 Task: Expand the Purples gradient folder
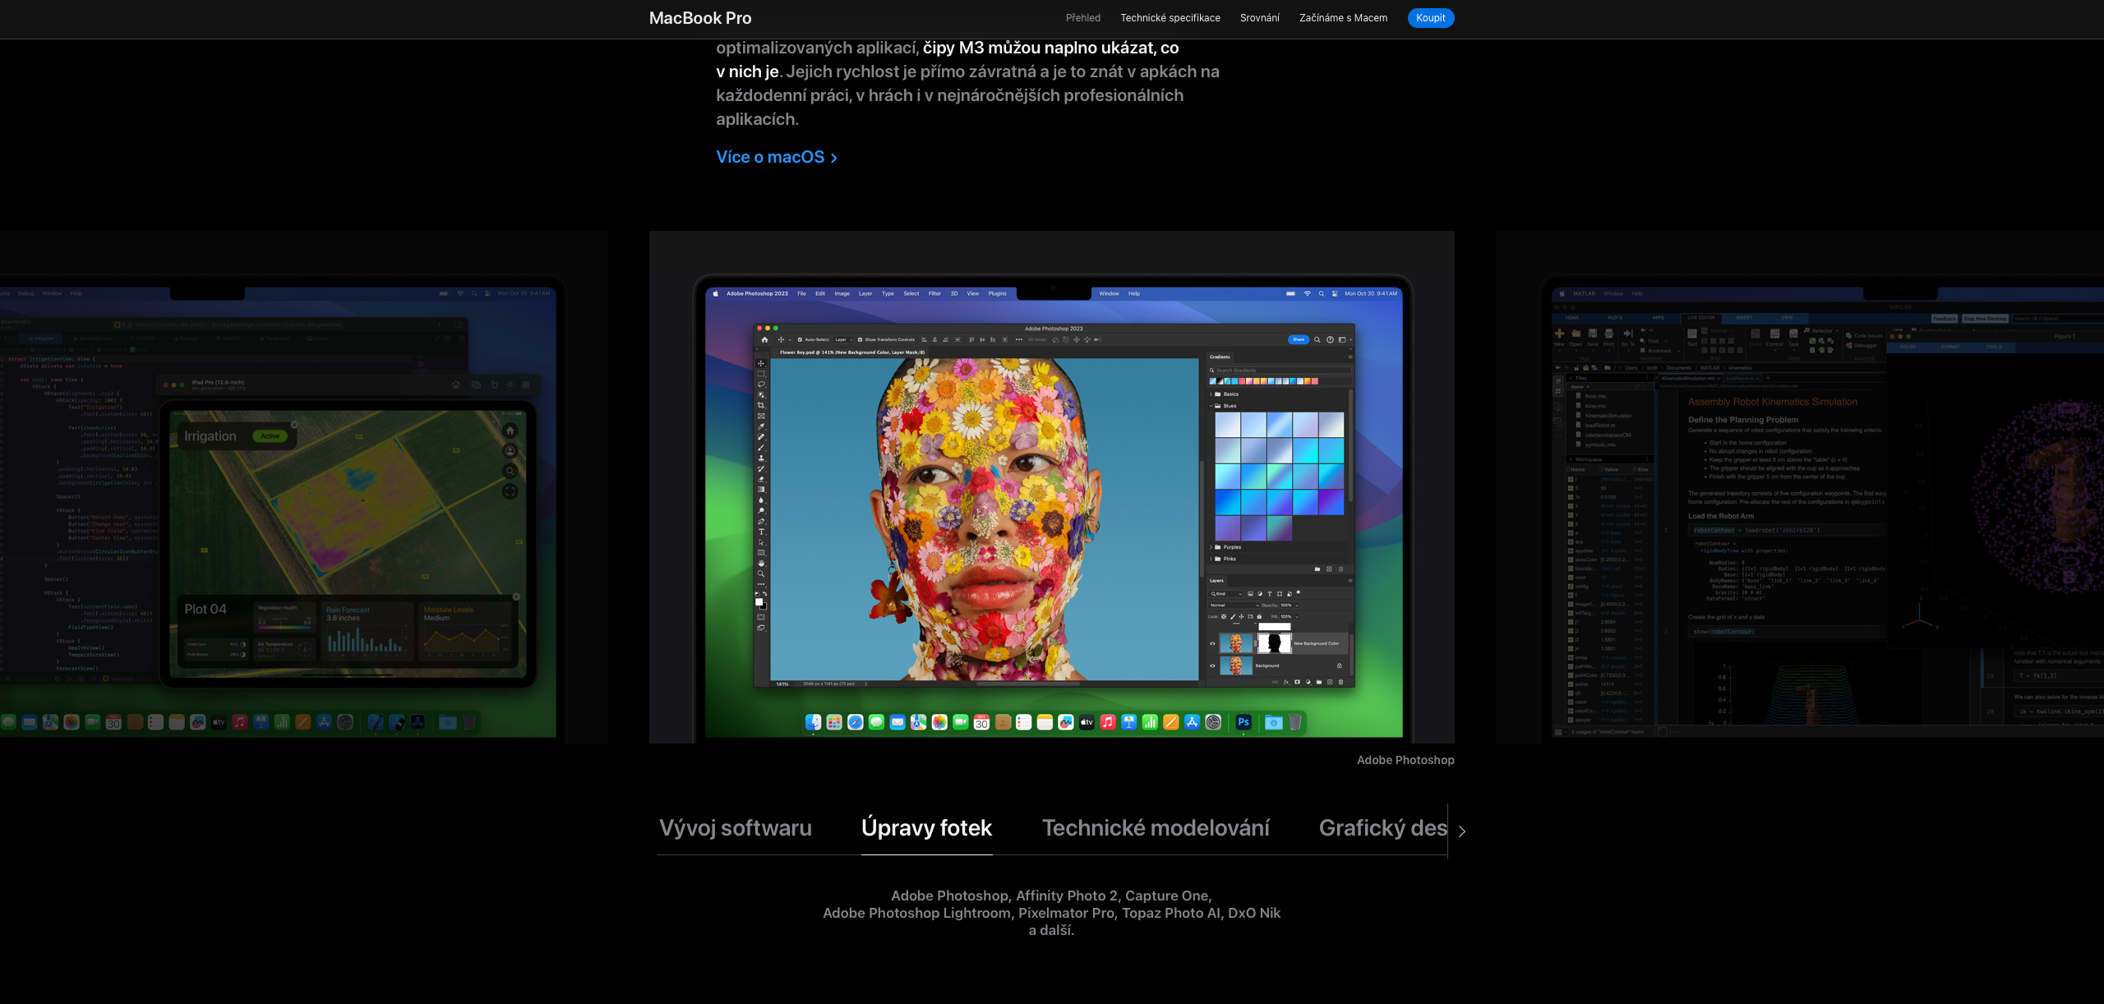[1211, 547]
